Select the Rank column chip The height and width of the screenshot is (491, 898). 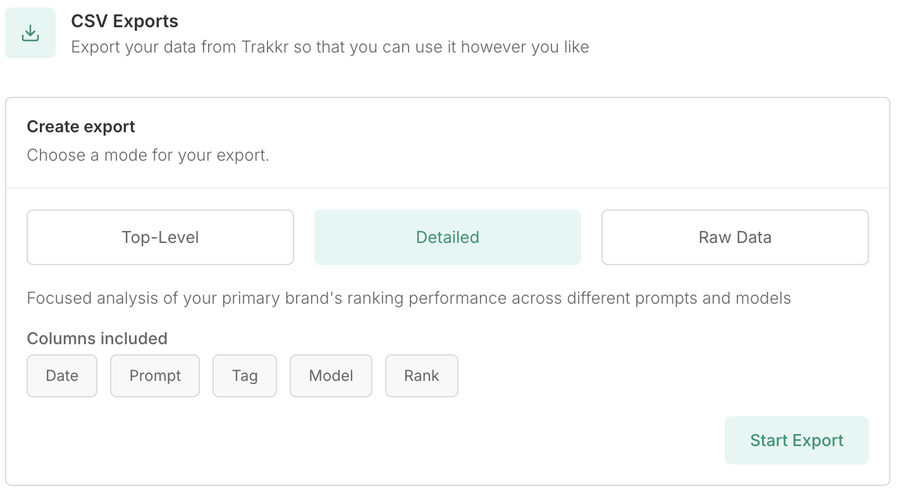click(x=421, y=376)
